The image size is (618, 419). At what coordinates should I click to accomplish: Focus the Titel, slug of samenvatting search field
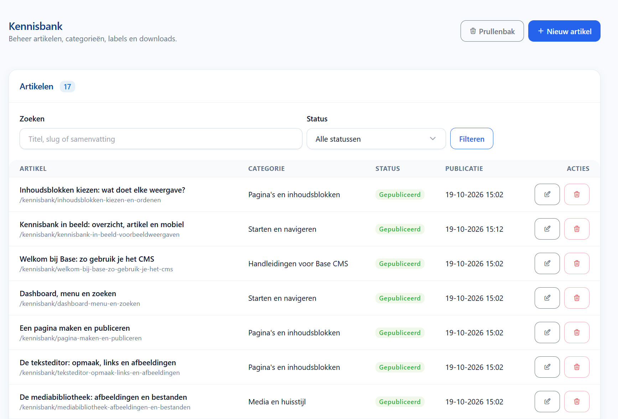pyautogui.click(x=161, y=139)
